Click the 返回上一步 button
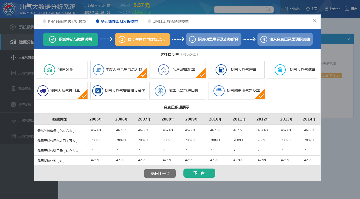This screenshot has height=199, width=360. pos(160,174)
